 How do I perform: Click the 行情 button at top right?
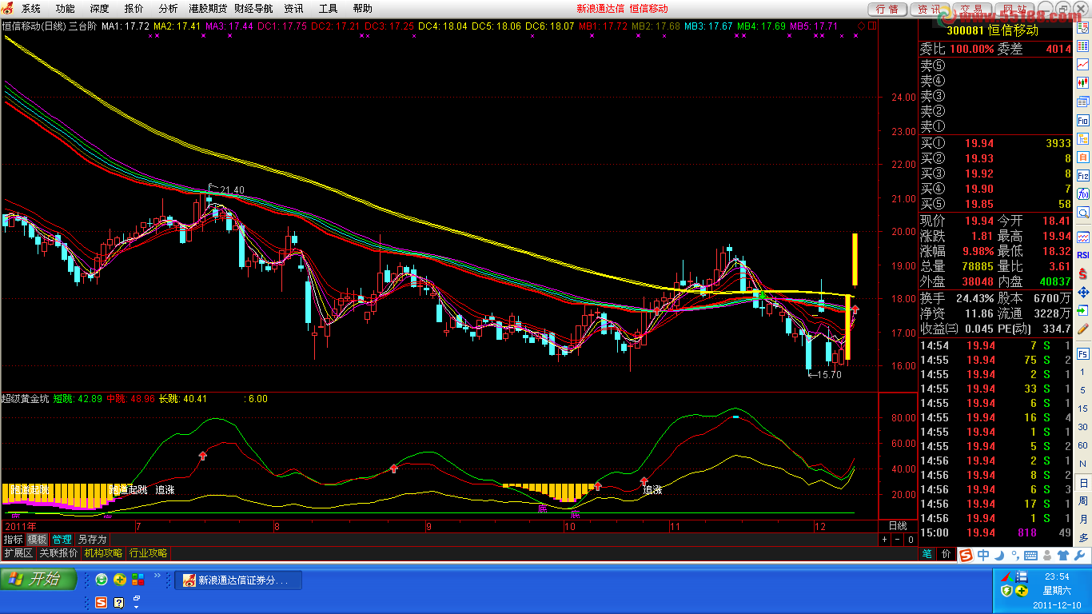887,10
